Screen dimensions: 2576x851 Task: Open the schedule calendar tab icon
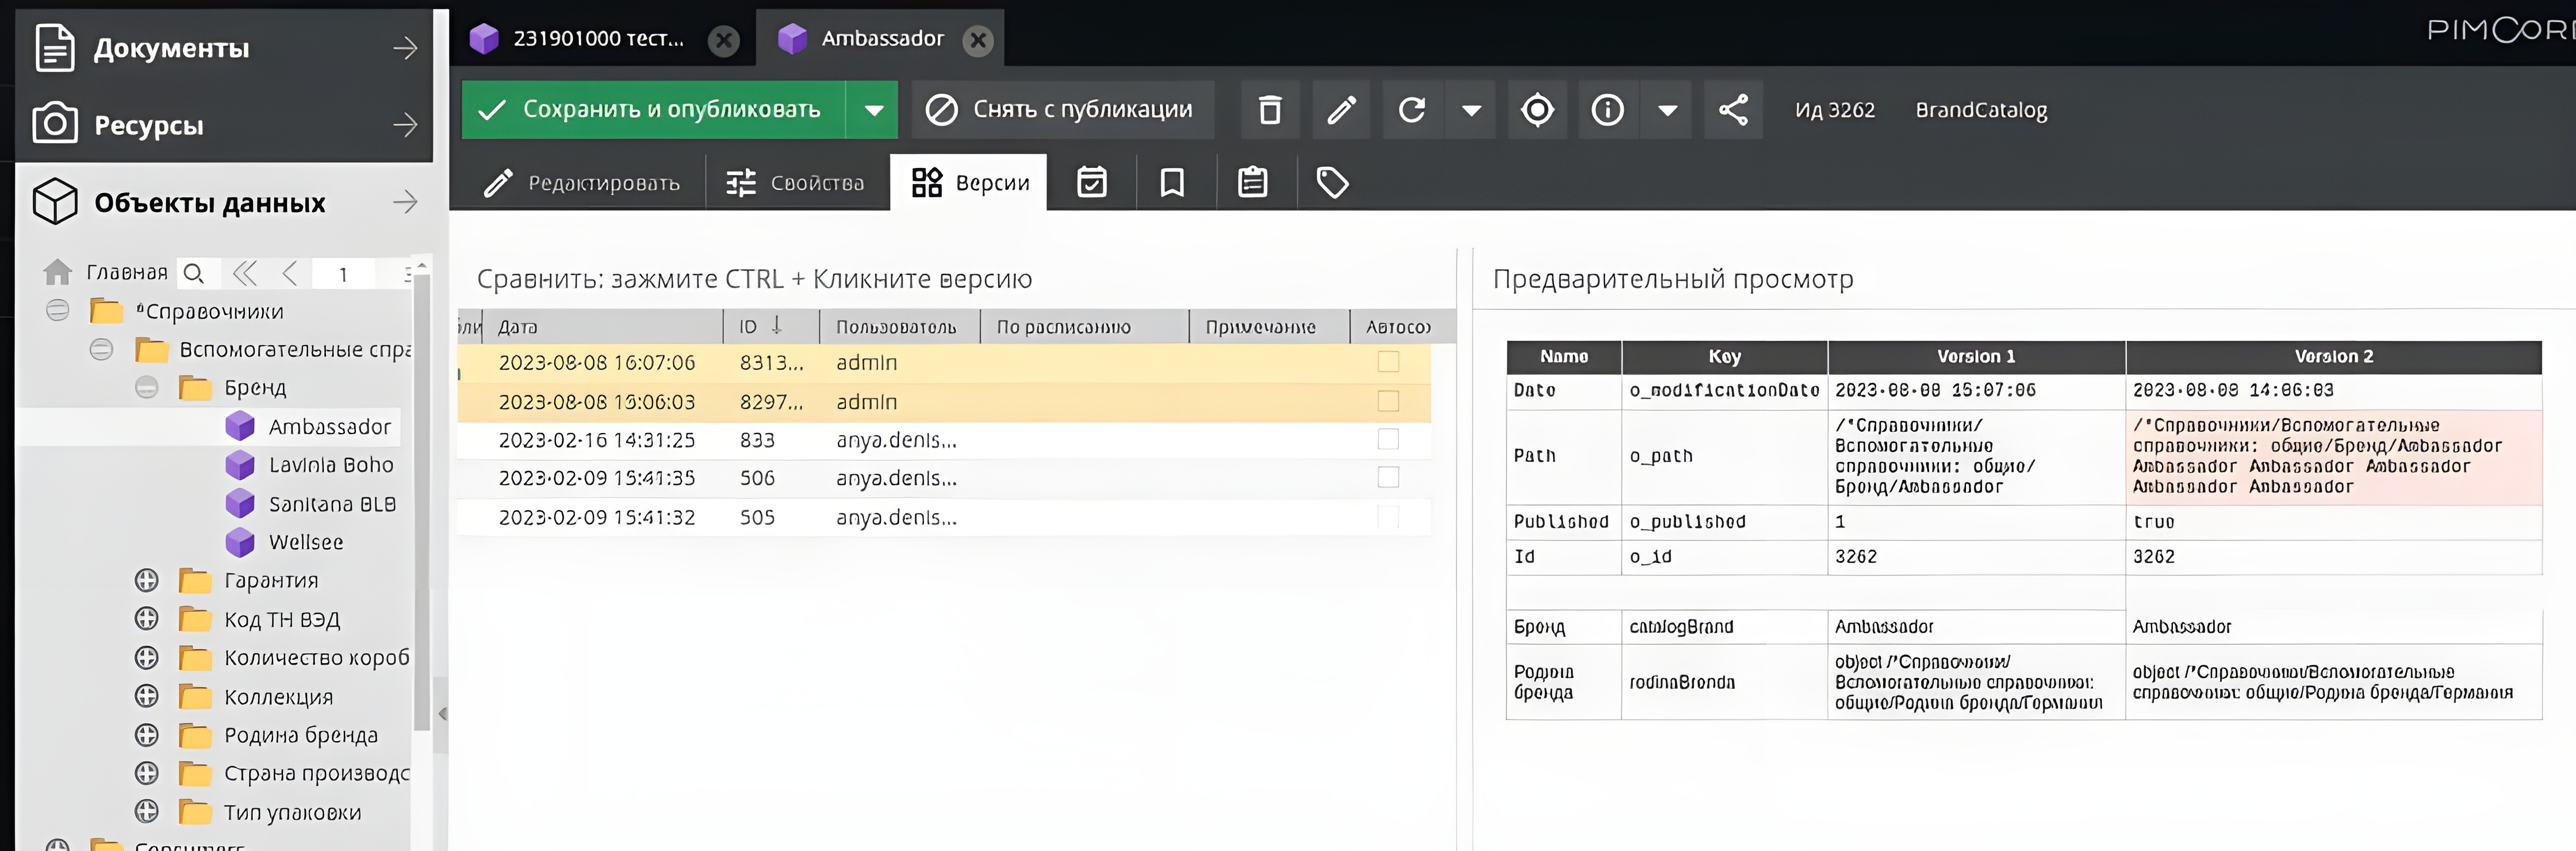click(1092, 183)
